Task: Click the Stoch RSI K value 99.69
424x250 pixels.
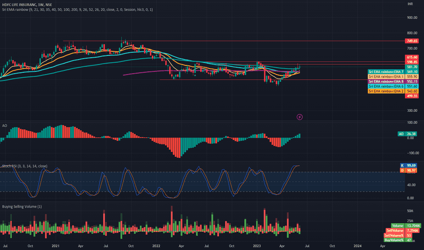Action: pyautogui.click(x=409, y=165)
